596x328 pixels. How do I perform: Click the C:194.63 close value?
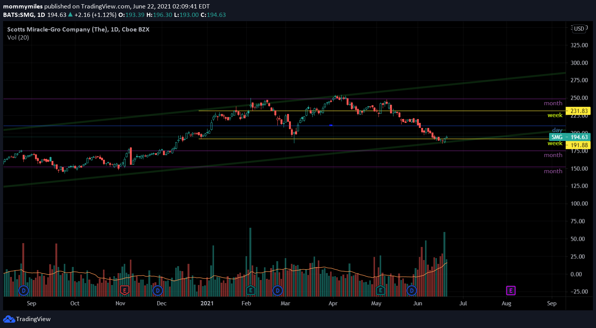[213, 15]
